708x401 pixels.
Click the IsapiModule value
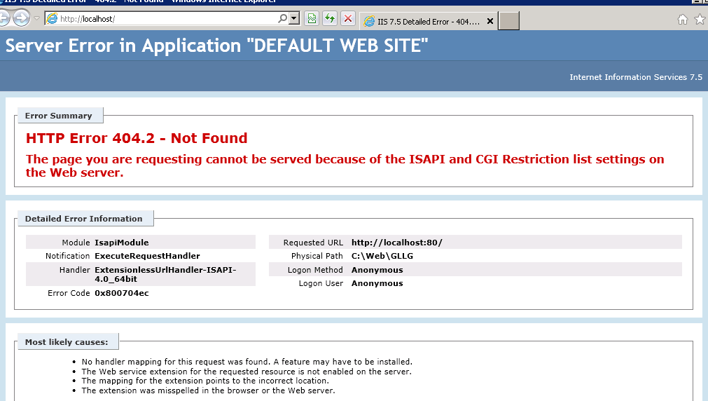click(121, 243)
